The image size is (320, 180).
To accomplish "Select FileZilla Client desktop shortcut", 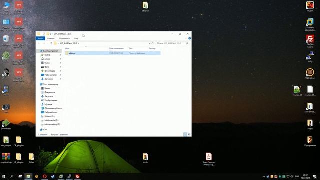I will tap(310, 41).
